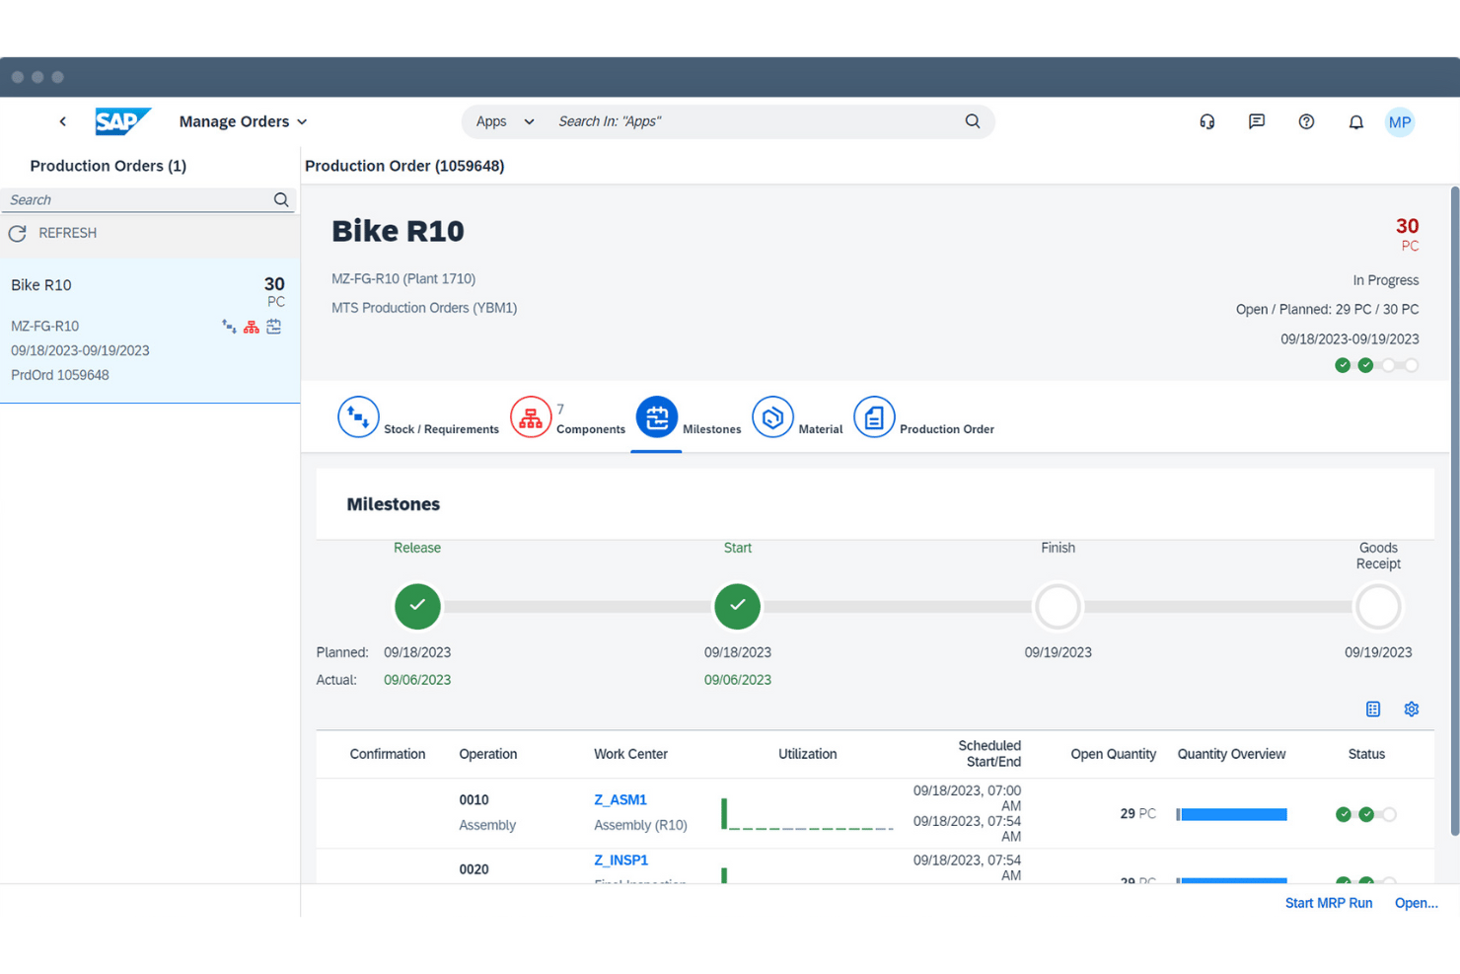Click PrdOrd 1059648 in the list item

pyautogui.click(x=60, y=375)
